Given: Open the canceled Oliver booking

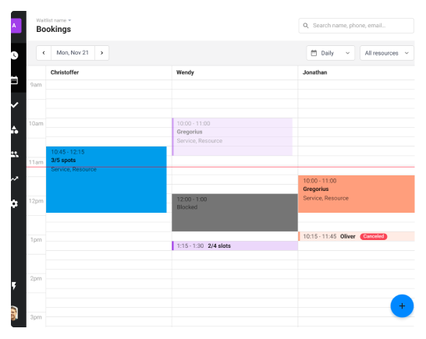Looking at the screenshot, I should click(357, 236).
